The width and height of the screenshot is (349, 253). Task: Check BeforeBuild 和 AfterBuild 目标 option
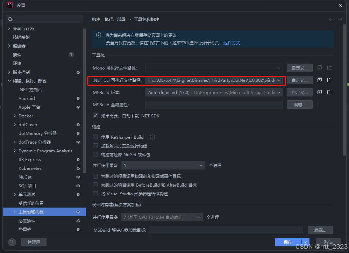(95, 185)
